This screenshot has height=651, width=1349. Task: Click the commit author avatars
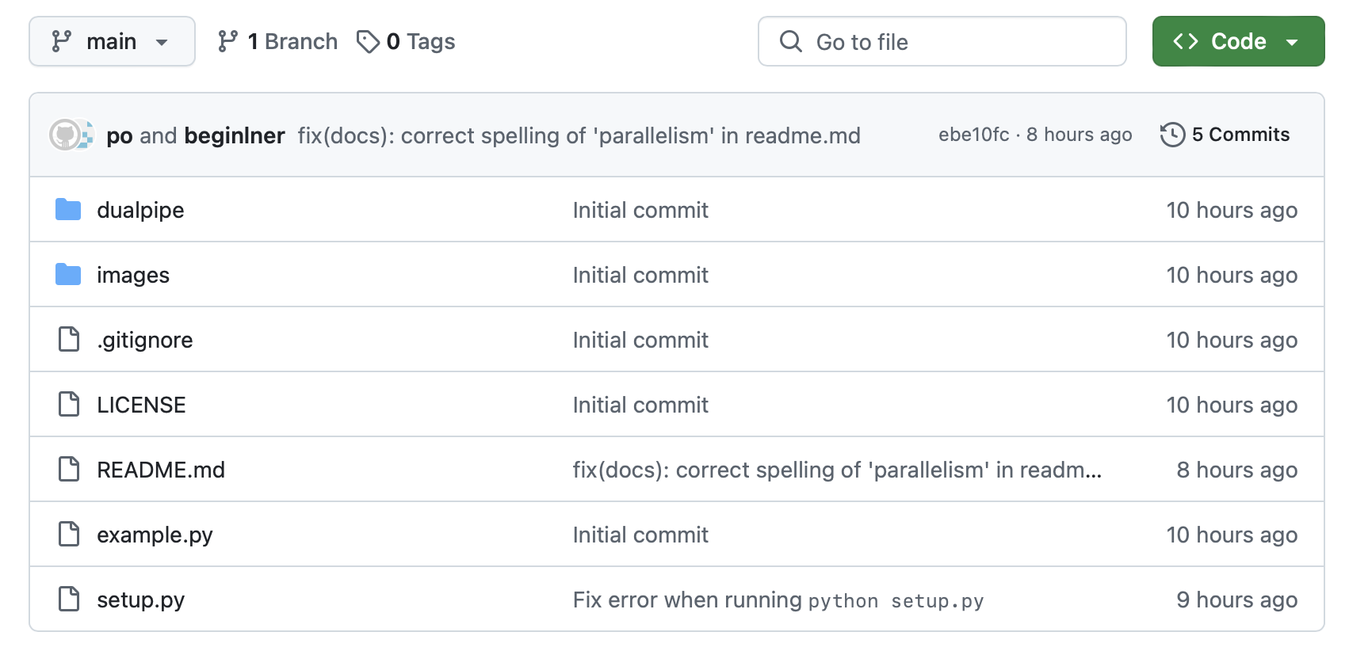71,135
